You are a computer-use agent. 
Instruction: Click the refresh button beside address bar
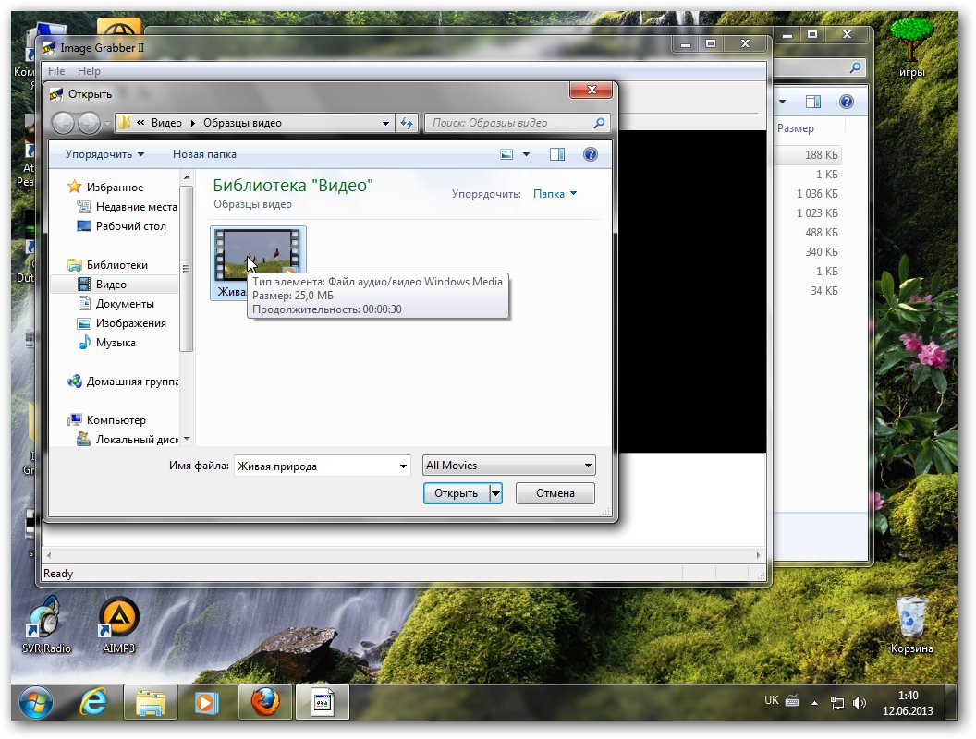pos(407,123)
